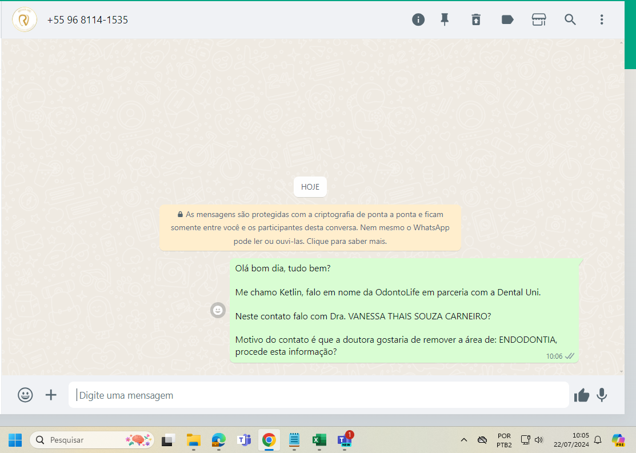
Task: Pin this conversation with the pin icon
Action: [445, 19]
